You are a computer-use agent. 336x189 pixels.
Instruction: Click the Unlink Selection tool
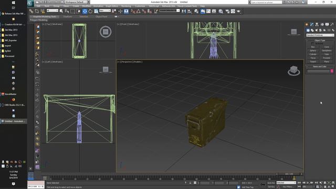coord(37,11)
